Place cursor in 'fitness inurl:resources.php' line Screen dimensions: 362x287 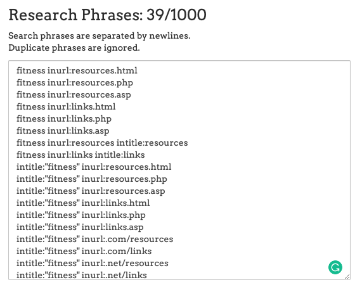[x=75, y=82]
